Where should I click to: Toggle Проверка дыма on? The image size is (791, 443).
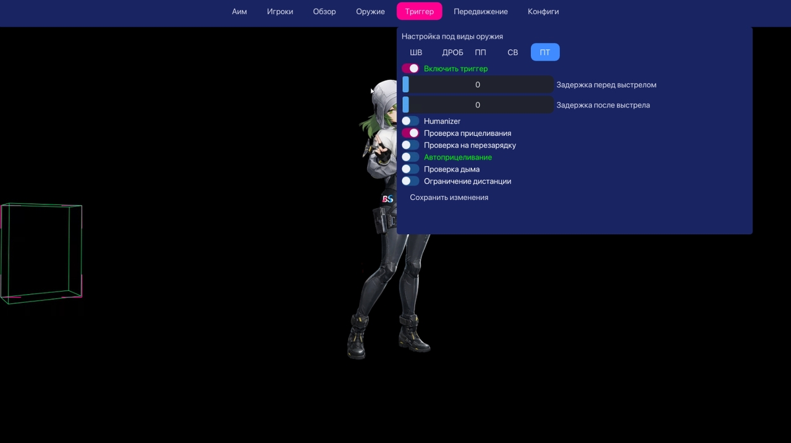pos(410,169)
